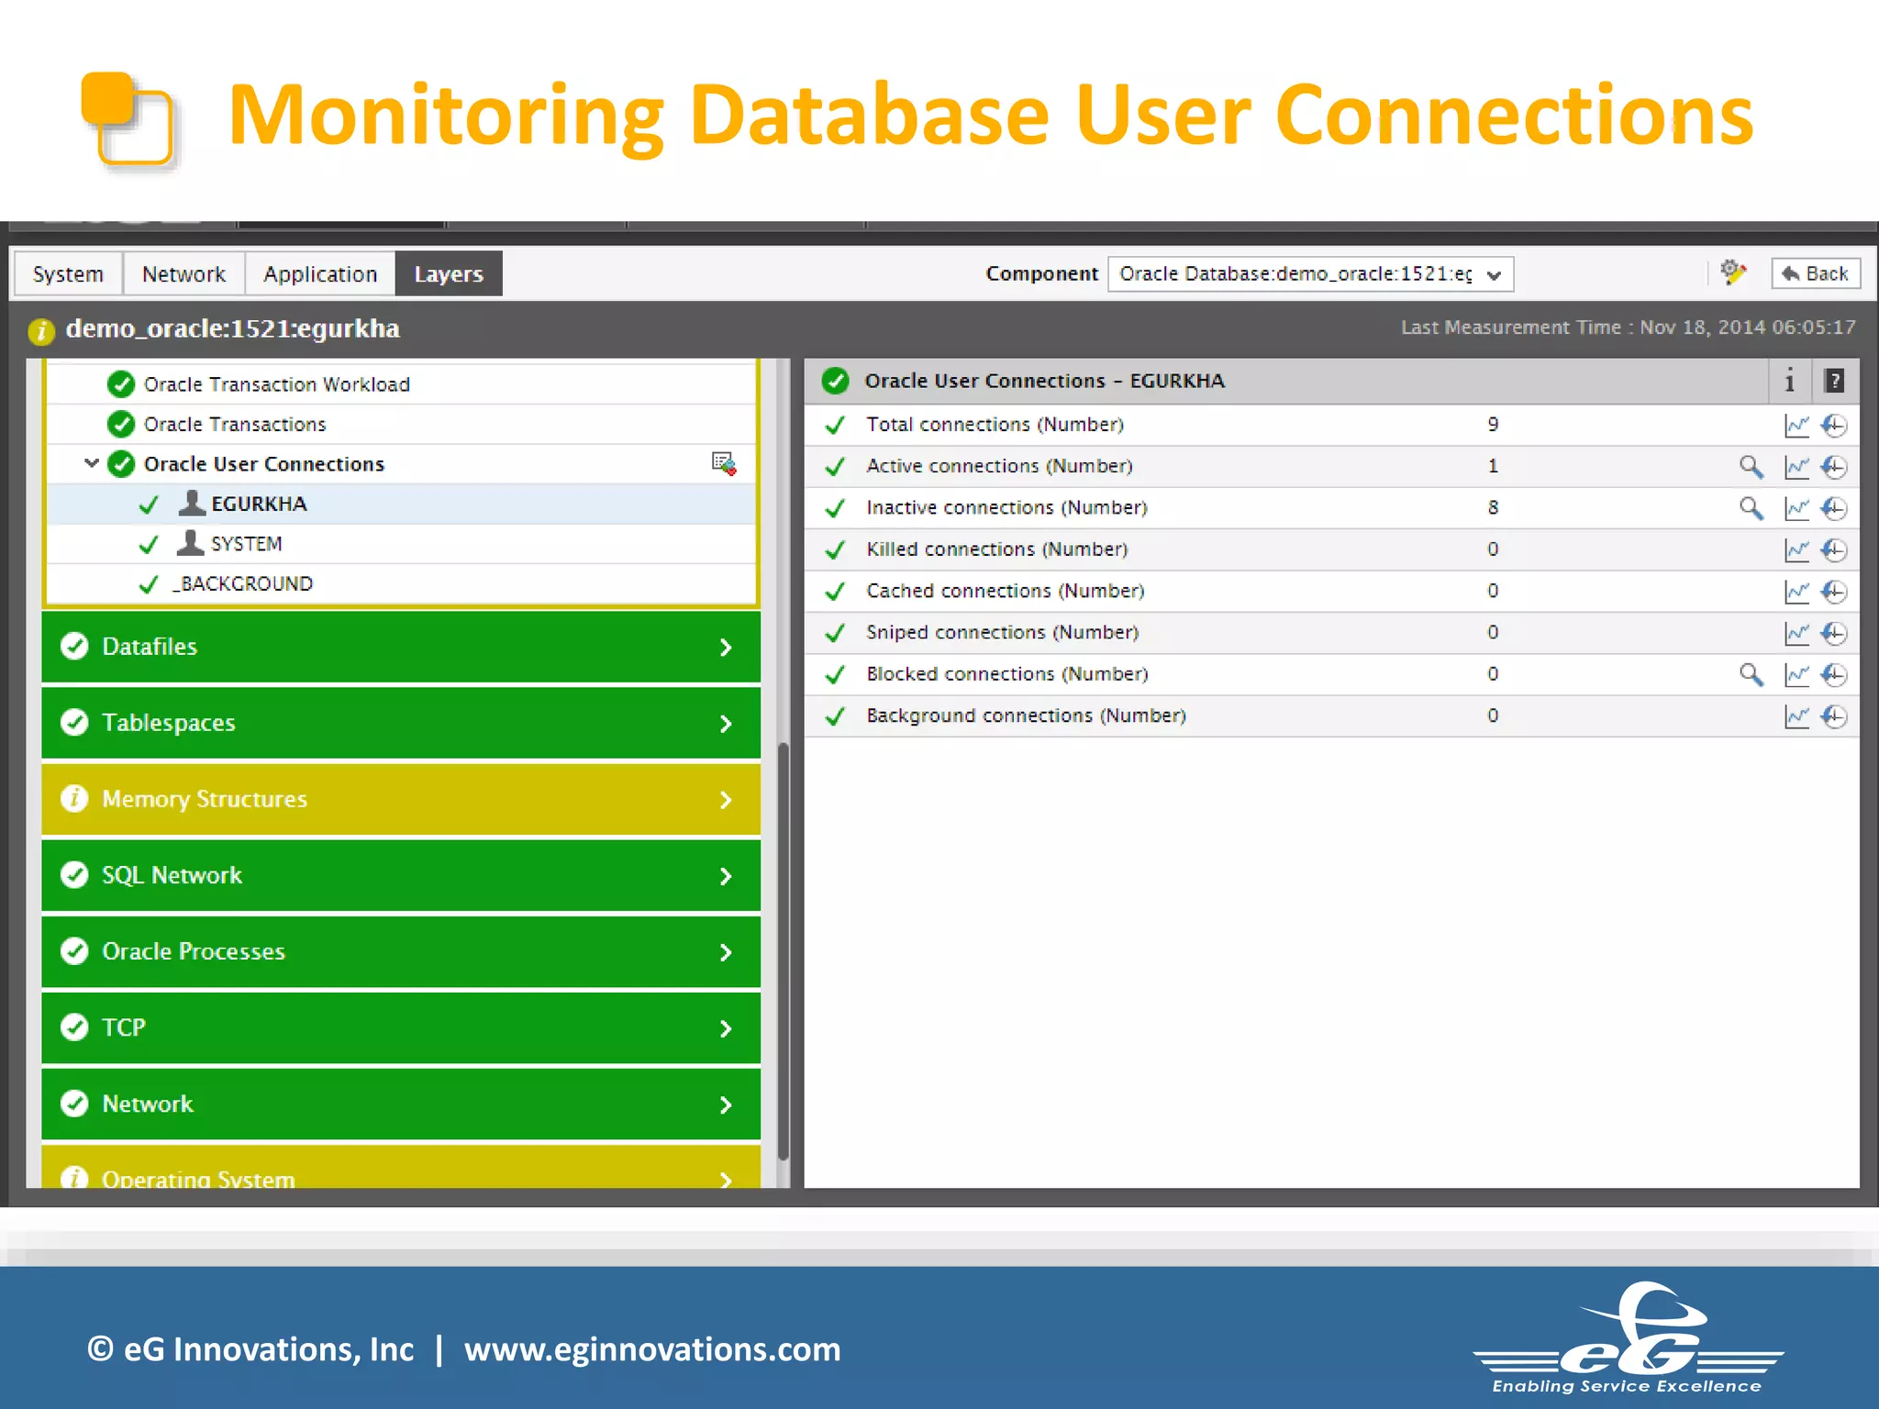Viewport: 1879px width, 1409px height.
Task: Open graph icon for Blocked connections
Action: pyautogui.click(x=1796, y=675)
